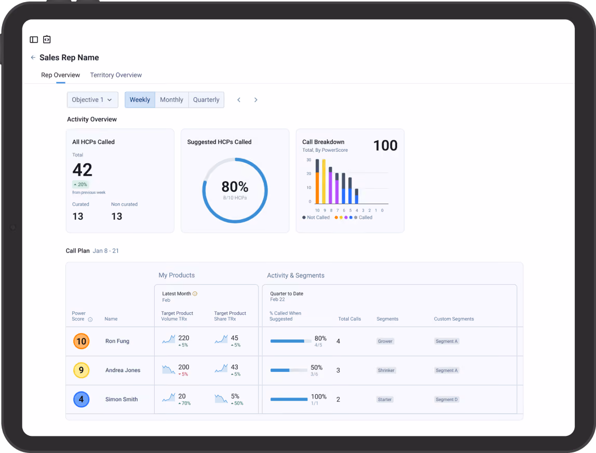Click the Segment D custom tag
The image size is (596, 453).
446,399
